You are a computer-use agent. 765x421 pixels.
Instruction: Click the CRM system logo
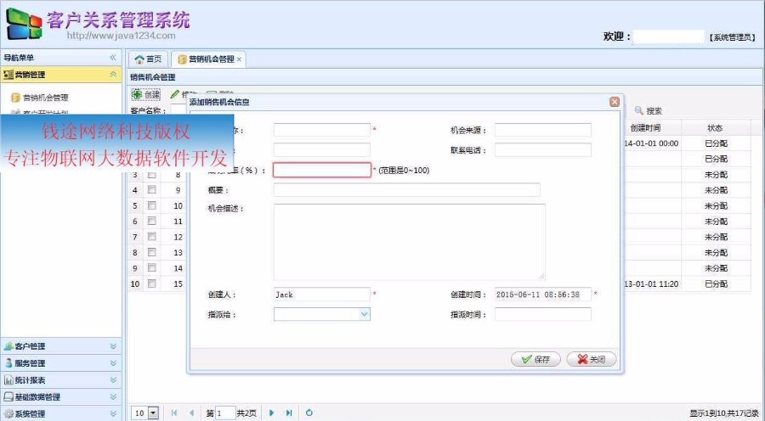[24, 24]
